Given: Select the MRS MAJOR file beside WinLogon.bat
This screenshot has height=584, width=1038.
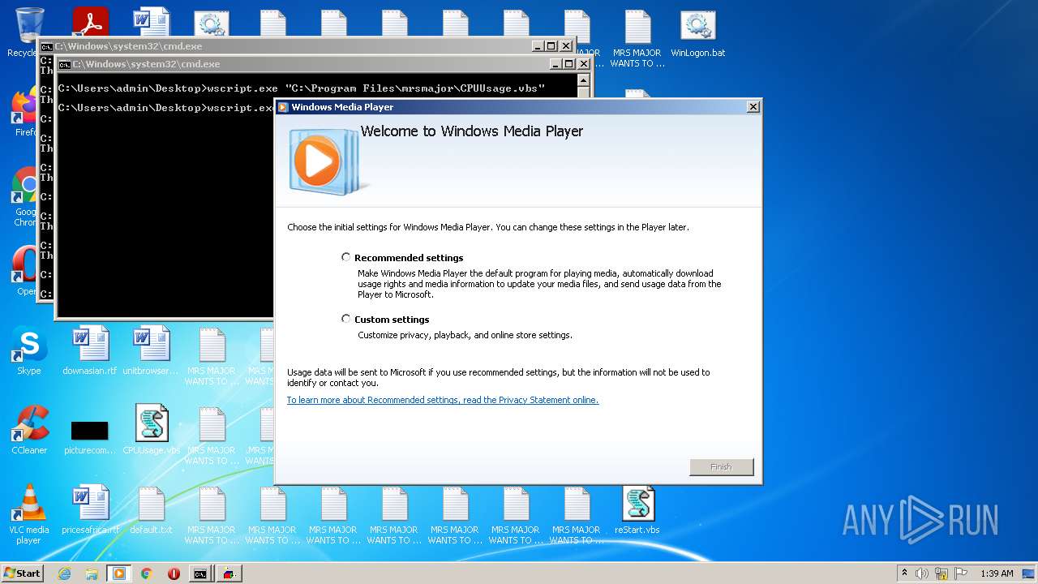Looking at the screenshot, I should [x=637, y=38].
